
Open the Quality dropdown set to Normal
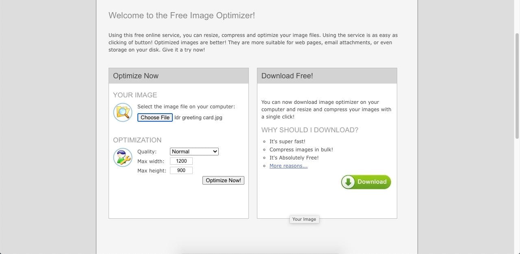pos(194,152)
